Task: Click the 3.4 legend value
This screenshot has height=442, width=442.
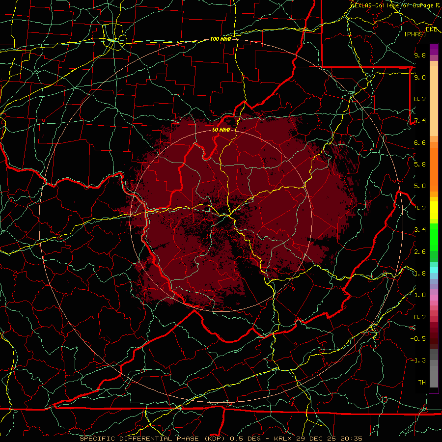Action: point(420,230)
